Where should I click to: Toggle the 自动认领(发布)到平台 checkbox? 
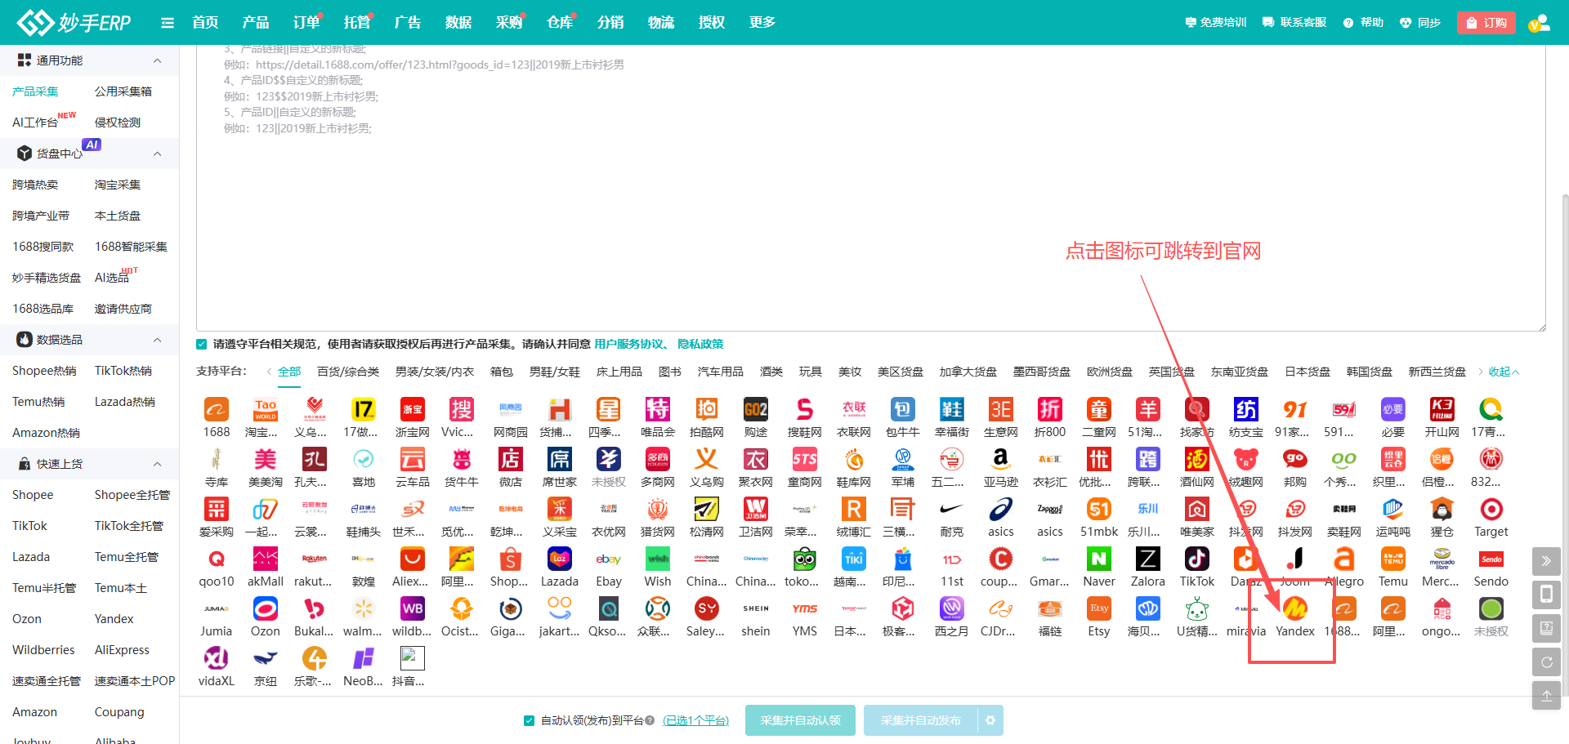[530, 720]
